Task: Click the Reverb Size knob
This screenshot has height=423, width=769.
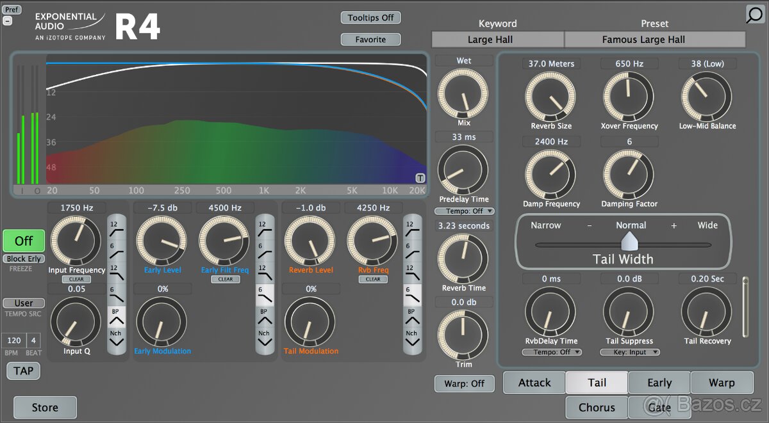Action: (x=551, y=96)
